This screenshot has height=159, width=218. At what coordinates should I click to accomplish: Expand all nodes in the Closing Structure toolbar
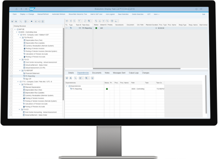click(12, 21)
